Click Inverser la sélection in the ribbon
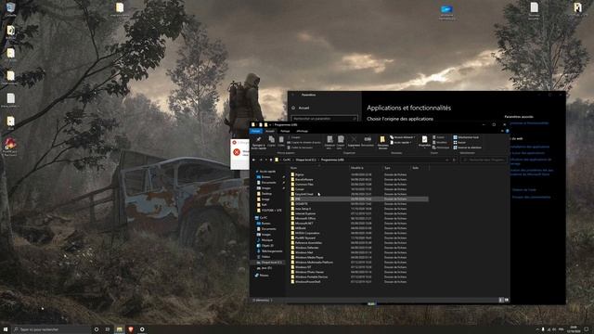The height and width of the screenshot is (334, 594). pyautogui.click(x=468, y=148)
